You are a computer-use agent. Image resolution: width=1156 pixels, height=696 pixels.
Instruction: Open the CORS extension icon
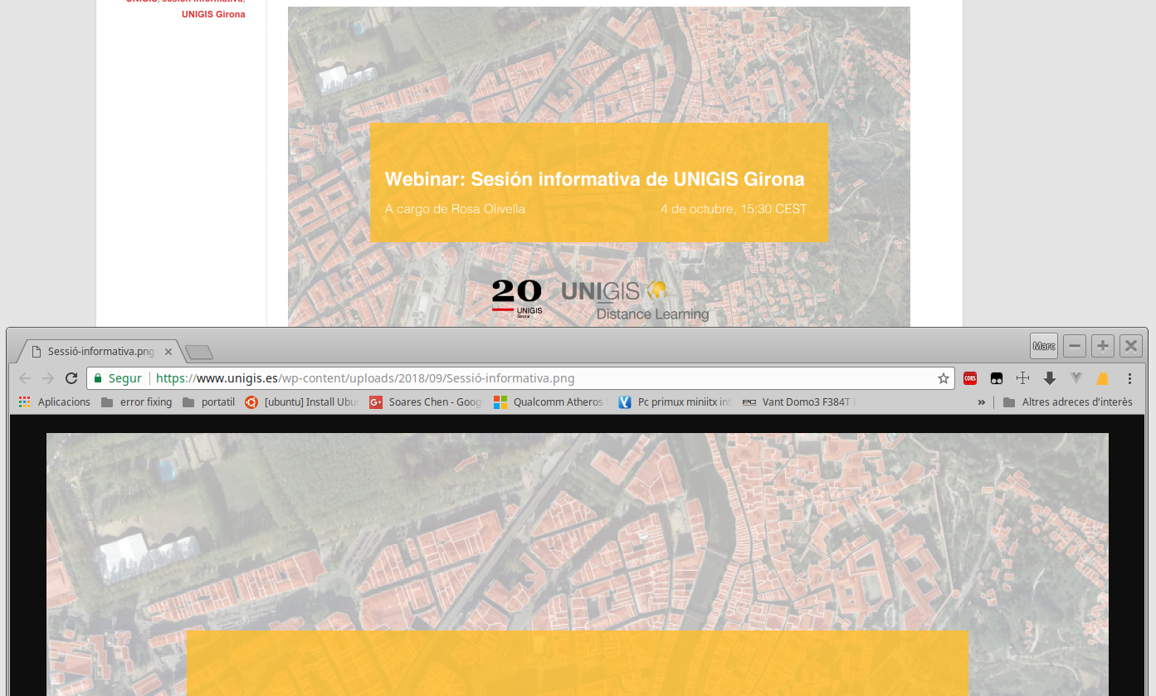tap(970, 378)
